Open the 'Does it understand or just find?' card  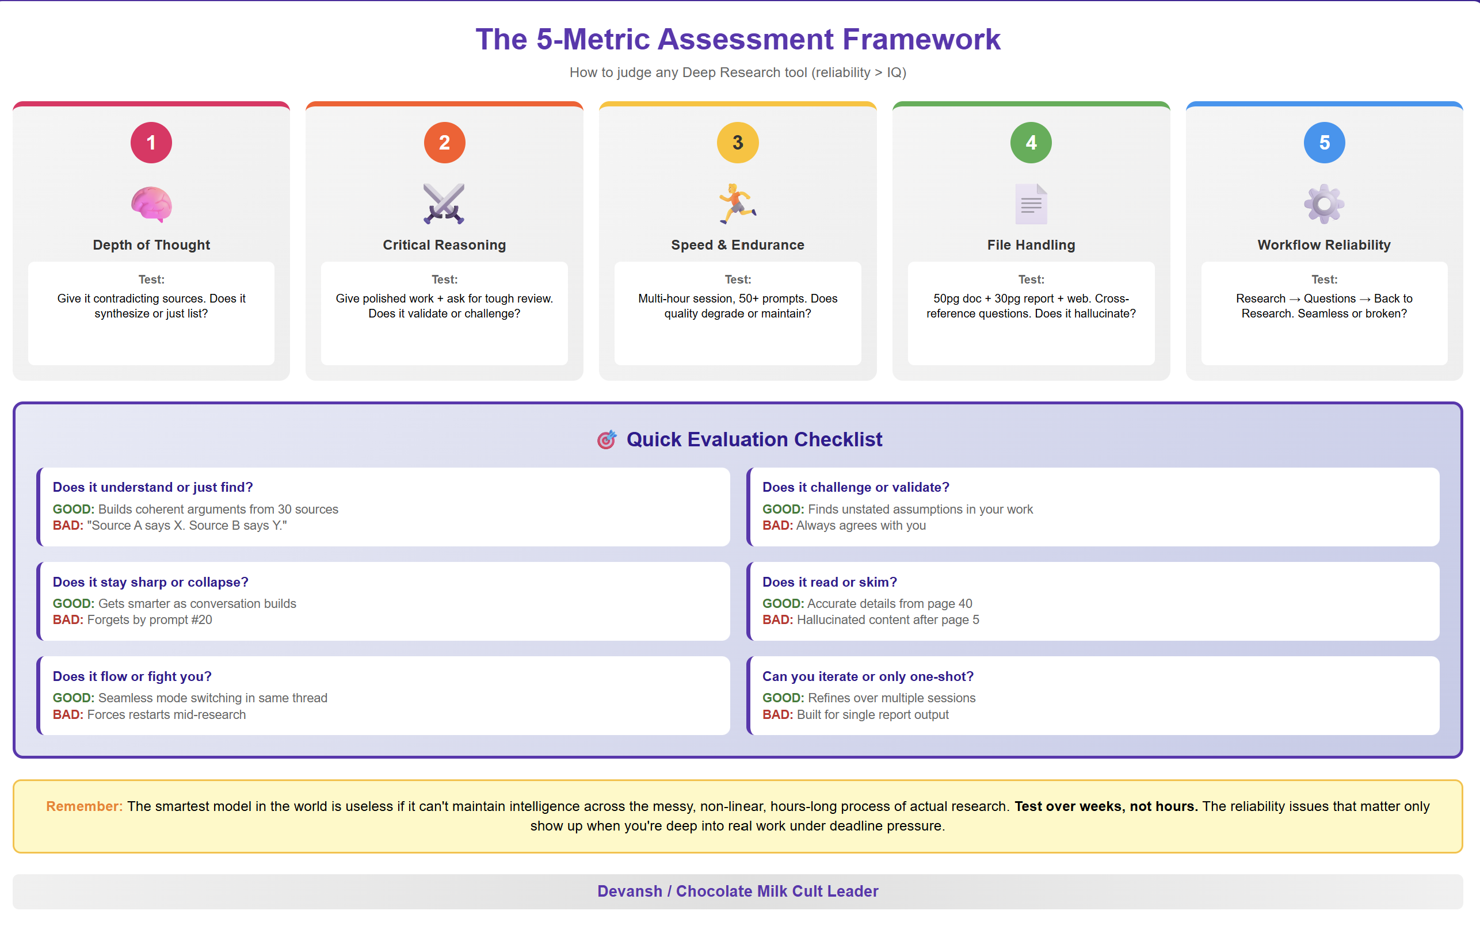383,507
